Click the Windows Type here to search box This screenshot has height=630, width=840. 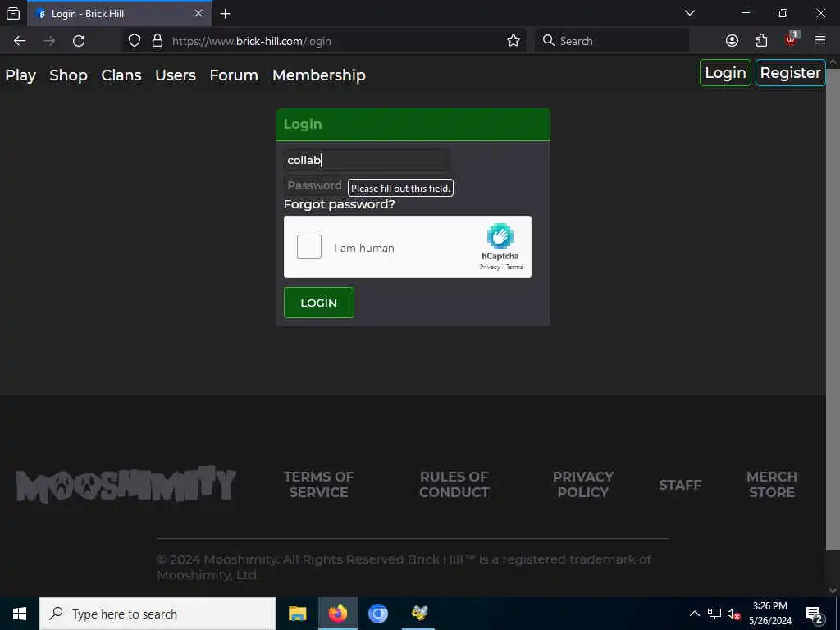[157, 614]
